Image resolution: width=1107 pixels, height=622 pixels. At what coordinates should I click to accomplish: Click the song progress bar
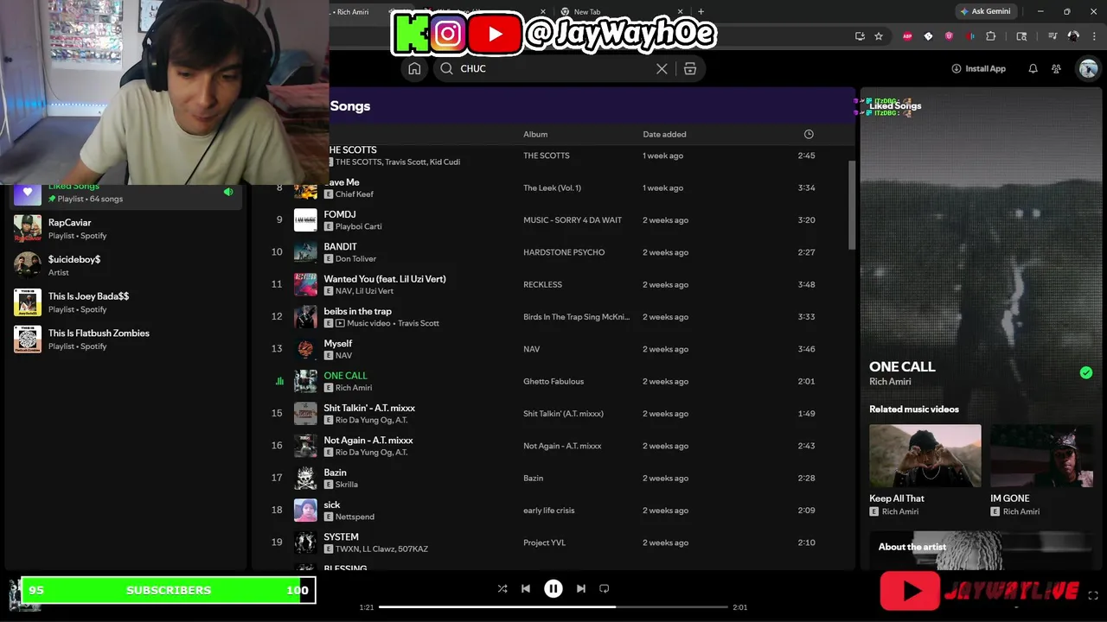click(x=553, y=607)
